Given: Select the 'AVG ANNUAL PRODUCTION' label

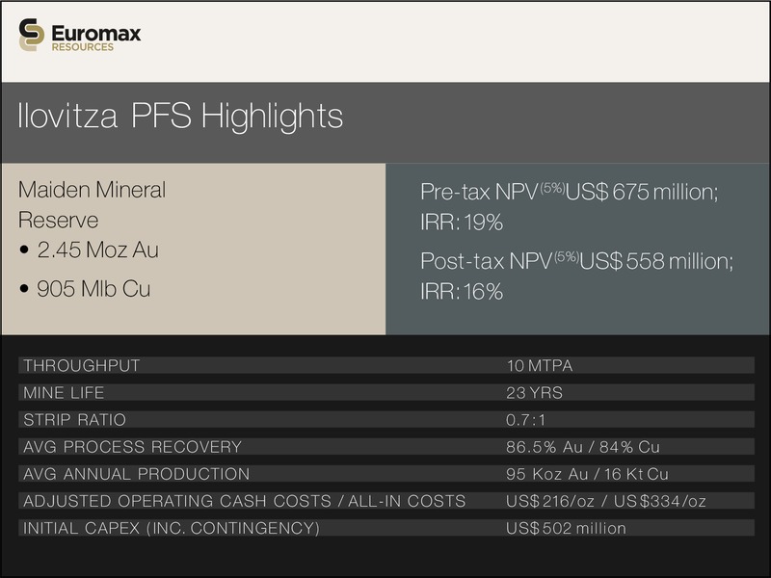Looking at the screenshot, I should click(x=137, y=474).
